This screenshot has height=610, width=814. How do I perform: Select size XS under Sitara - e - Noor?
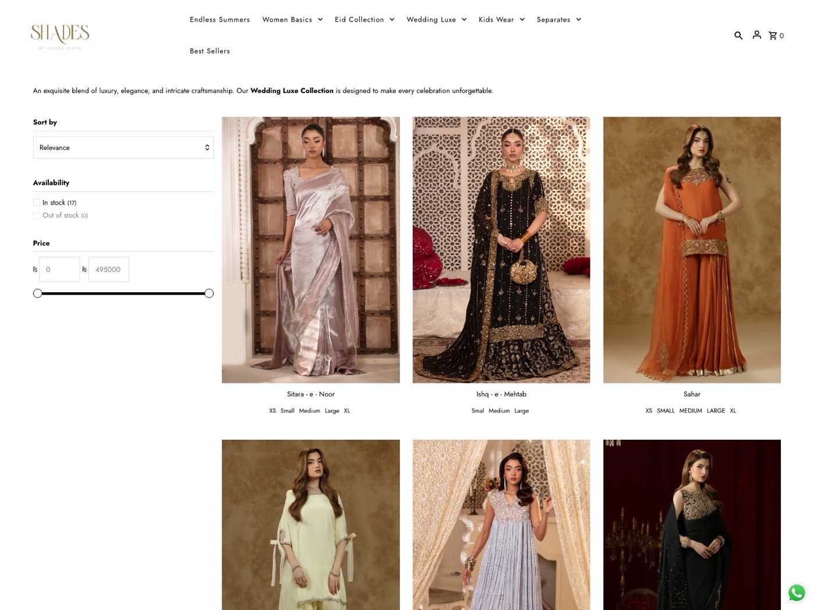[273, 411]
